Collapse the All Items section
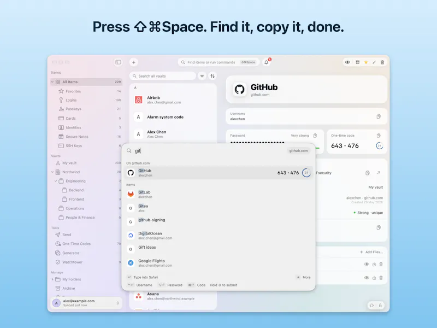The height and width of the screenshot is (328, 437). click(x=52, y=82)
